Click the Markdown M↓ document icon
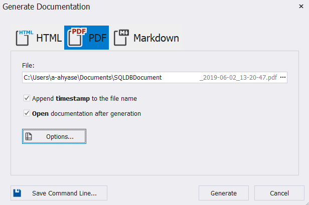Image resolution: width=309 pixels, height=205 pixels. pyautogui.click(x=121, y=38)
